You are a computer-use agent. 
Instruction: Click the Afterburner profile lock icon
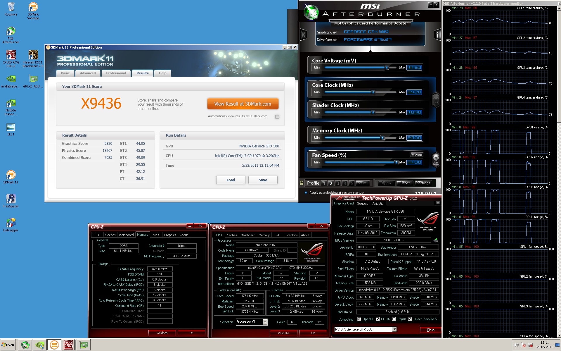click(302, 183)
